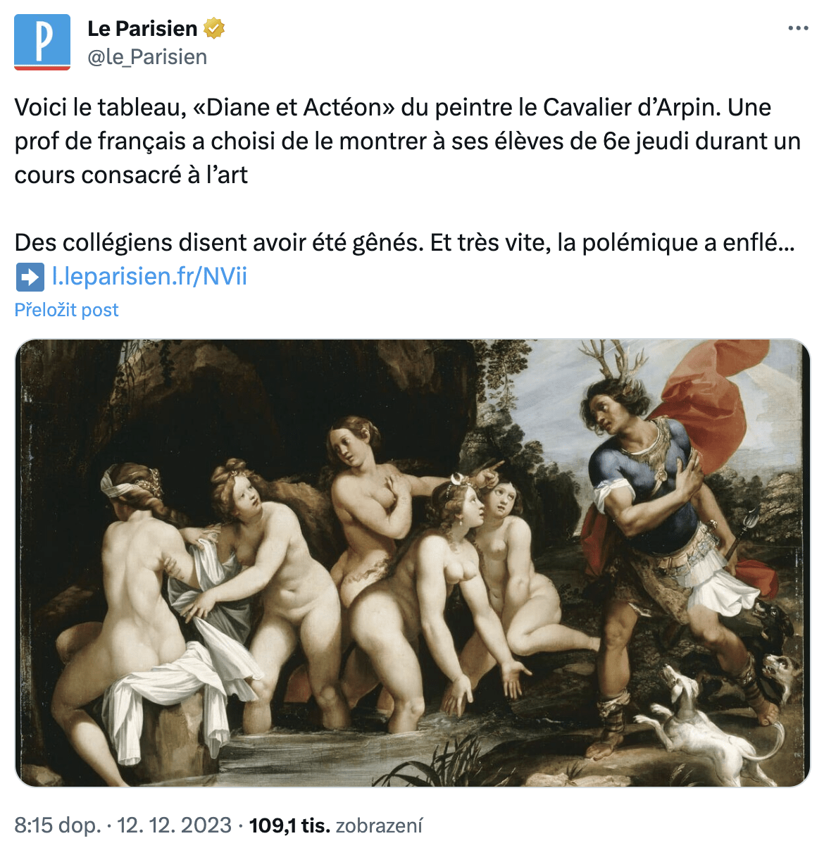Click the Přeložit post translate link
Image resolution: width=824 pixels, height=848 pixels.
tap(66, 310)
